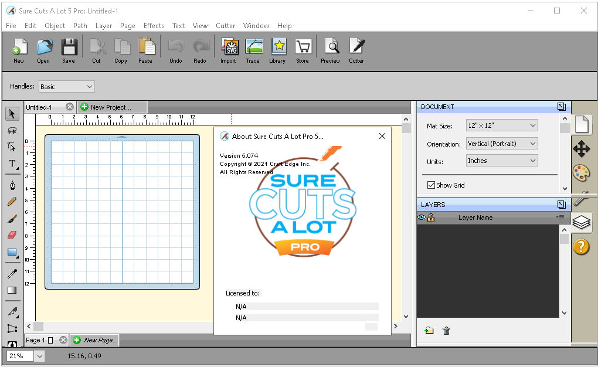Expand the Orientation dropdown
598x367 pixels.
(501, 144)
